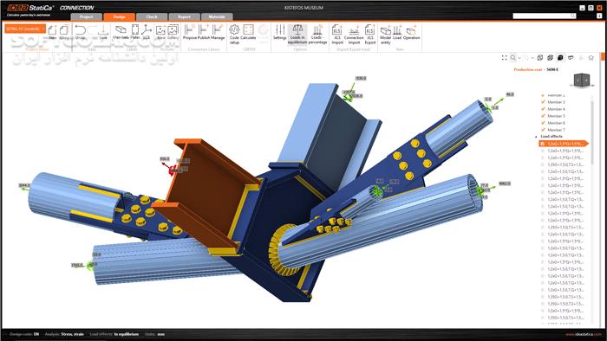Screen dimensions: 607x341
Task: Open the zoom tool dropdown arrow
Action: (x=519, y=58)
